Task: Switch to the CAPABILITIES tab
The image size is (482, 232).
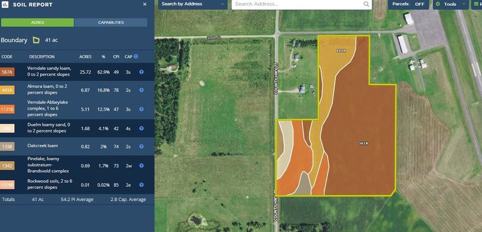Action: [111, 23]
